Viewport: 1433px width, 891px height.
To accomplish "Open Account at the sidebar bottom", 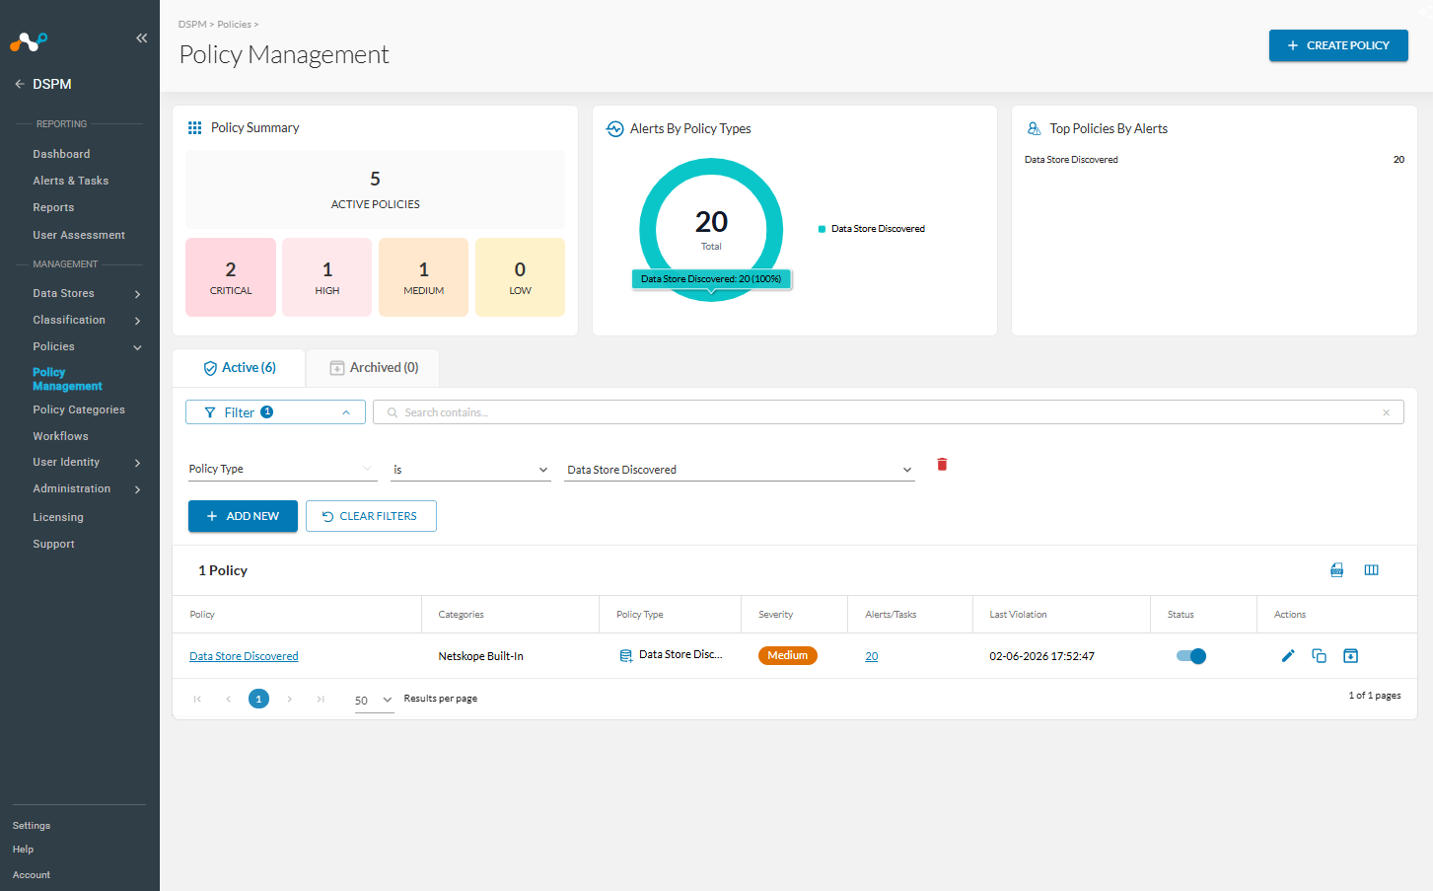I will [32, 875].
